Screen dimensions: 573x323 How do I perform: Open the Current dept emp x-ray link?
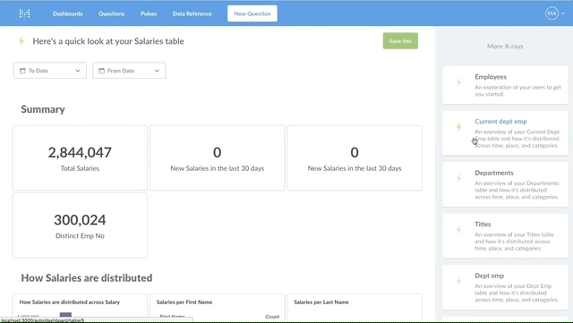[500, 122]
